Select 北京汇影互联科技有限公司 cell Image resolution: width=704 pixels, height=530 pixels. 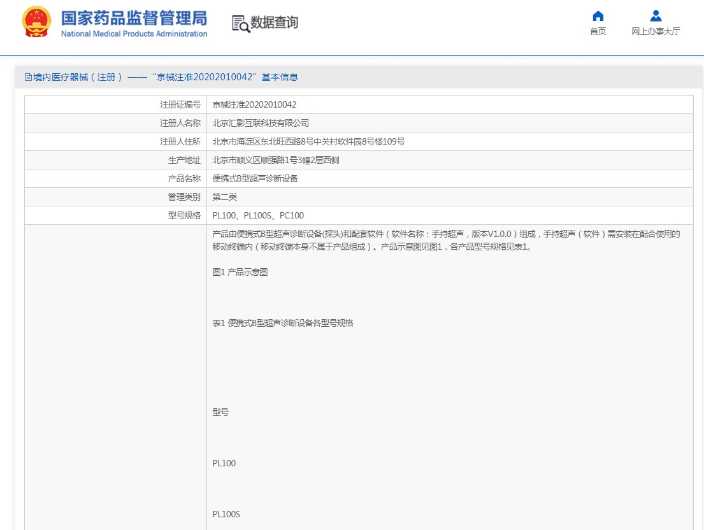tap(450, 123)
